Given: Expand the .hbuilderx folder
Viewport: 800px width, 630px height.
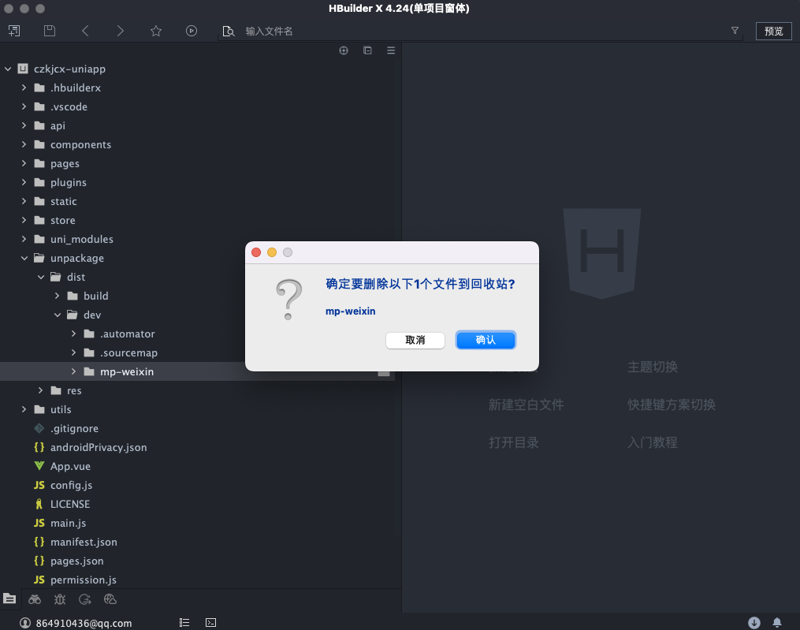Looking at the screenshot, I should pyautogui.click(x=24, y=88).
